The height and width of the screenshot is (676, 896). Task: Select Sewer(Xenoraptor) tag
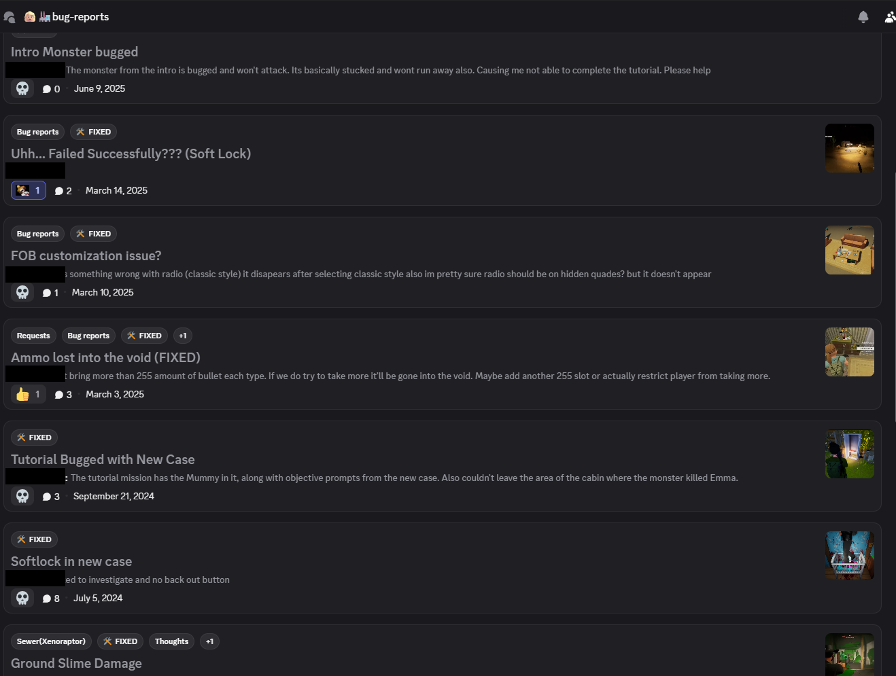[51, 641]
